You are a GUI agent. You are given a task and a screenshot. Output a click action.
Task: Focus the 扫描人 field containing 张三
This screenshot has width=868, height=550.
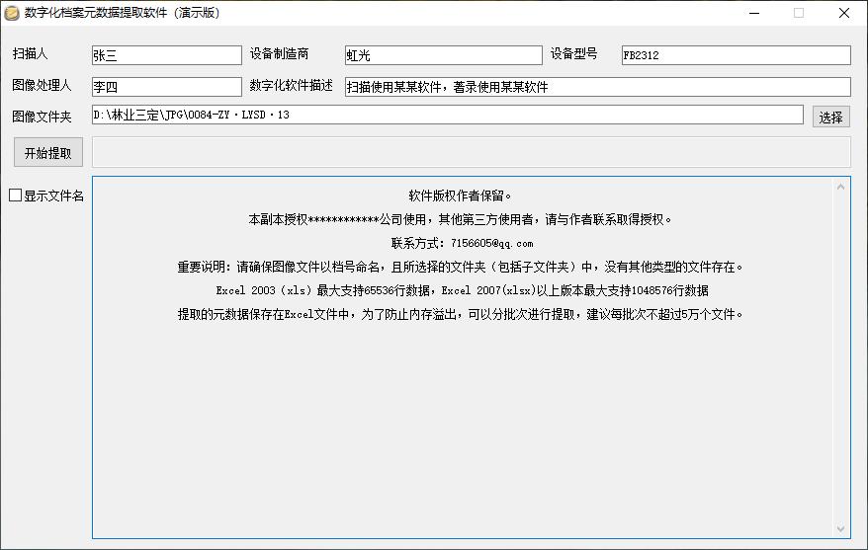coord(166,55)
